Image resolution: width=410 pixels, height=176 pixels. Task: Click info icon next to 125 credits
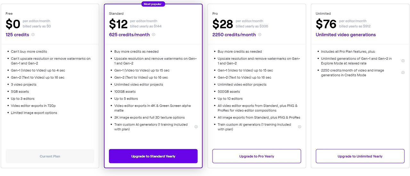[x=33, y=35]
